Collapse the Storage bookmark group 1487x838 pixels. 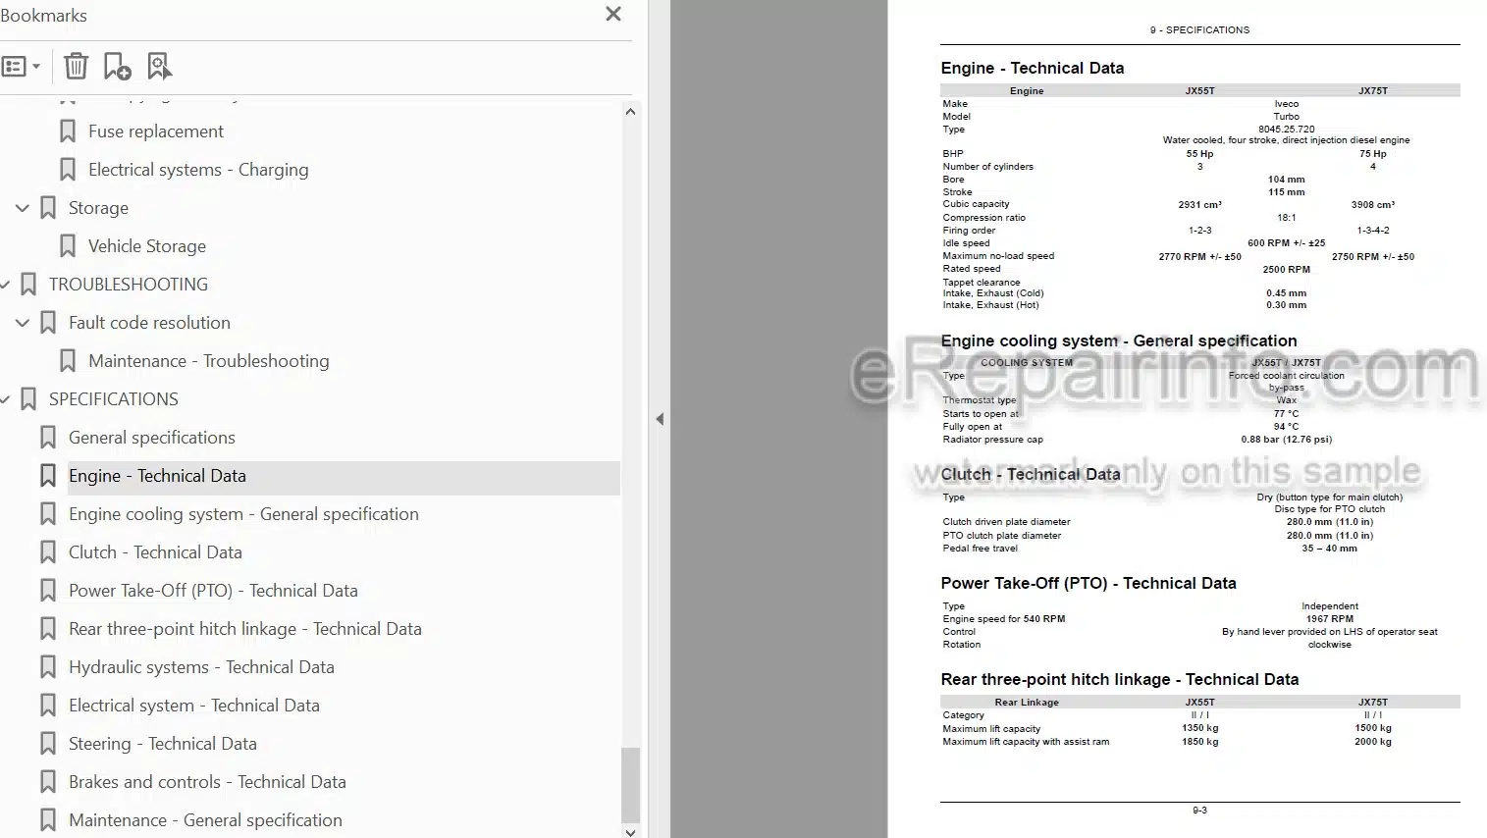pyautogui.click(x=23, y=208)
